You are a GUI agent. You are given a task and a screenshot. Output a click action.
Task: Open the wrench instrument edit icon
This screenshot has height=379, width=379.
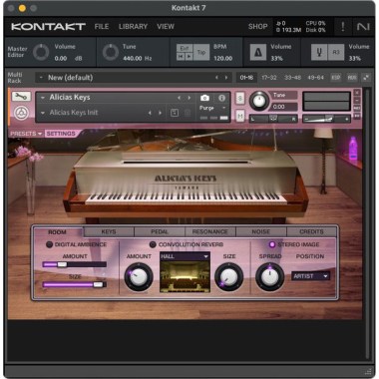click(x=21, y=97)
